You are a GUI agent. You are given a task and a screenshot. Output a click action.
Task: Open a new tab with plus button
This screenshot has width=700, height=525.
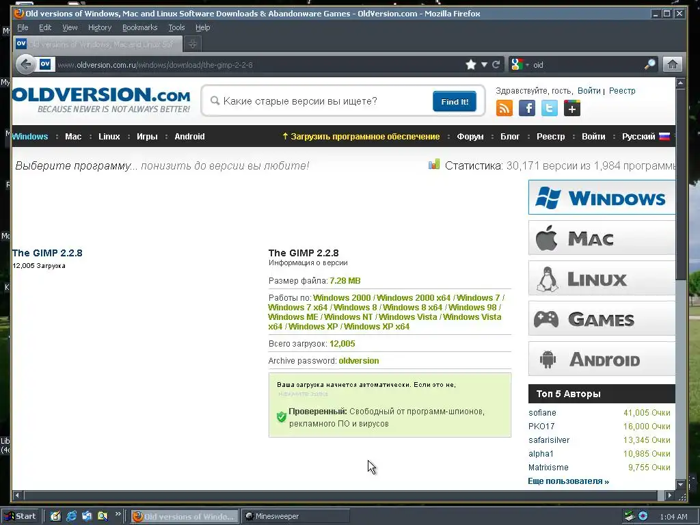(192, 44)
